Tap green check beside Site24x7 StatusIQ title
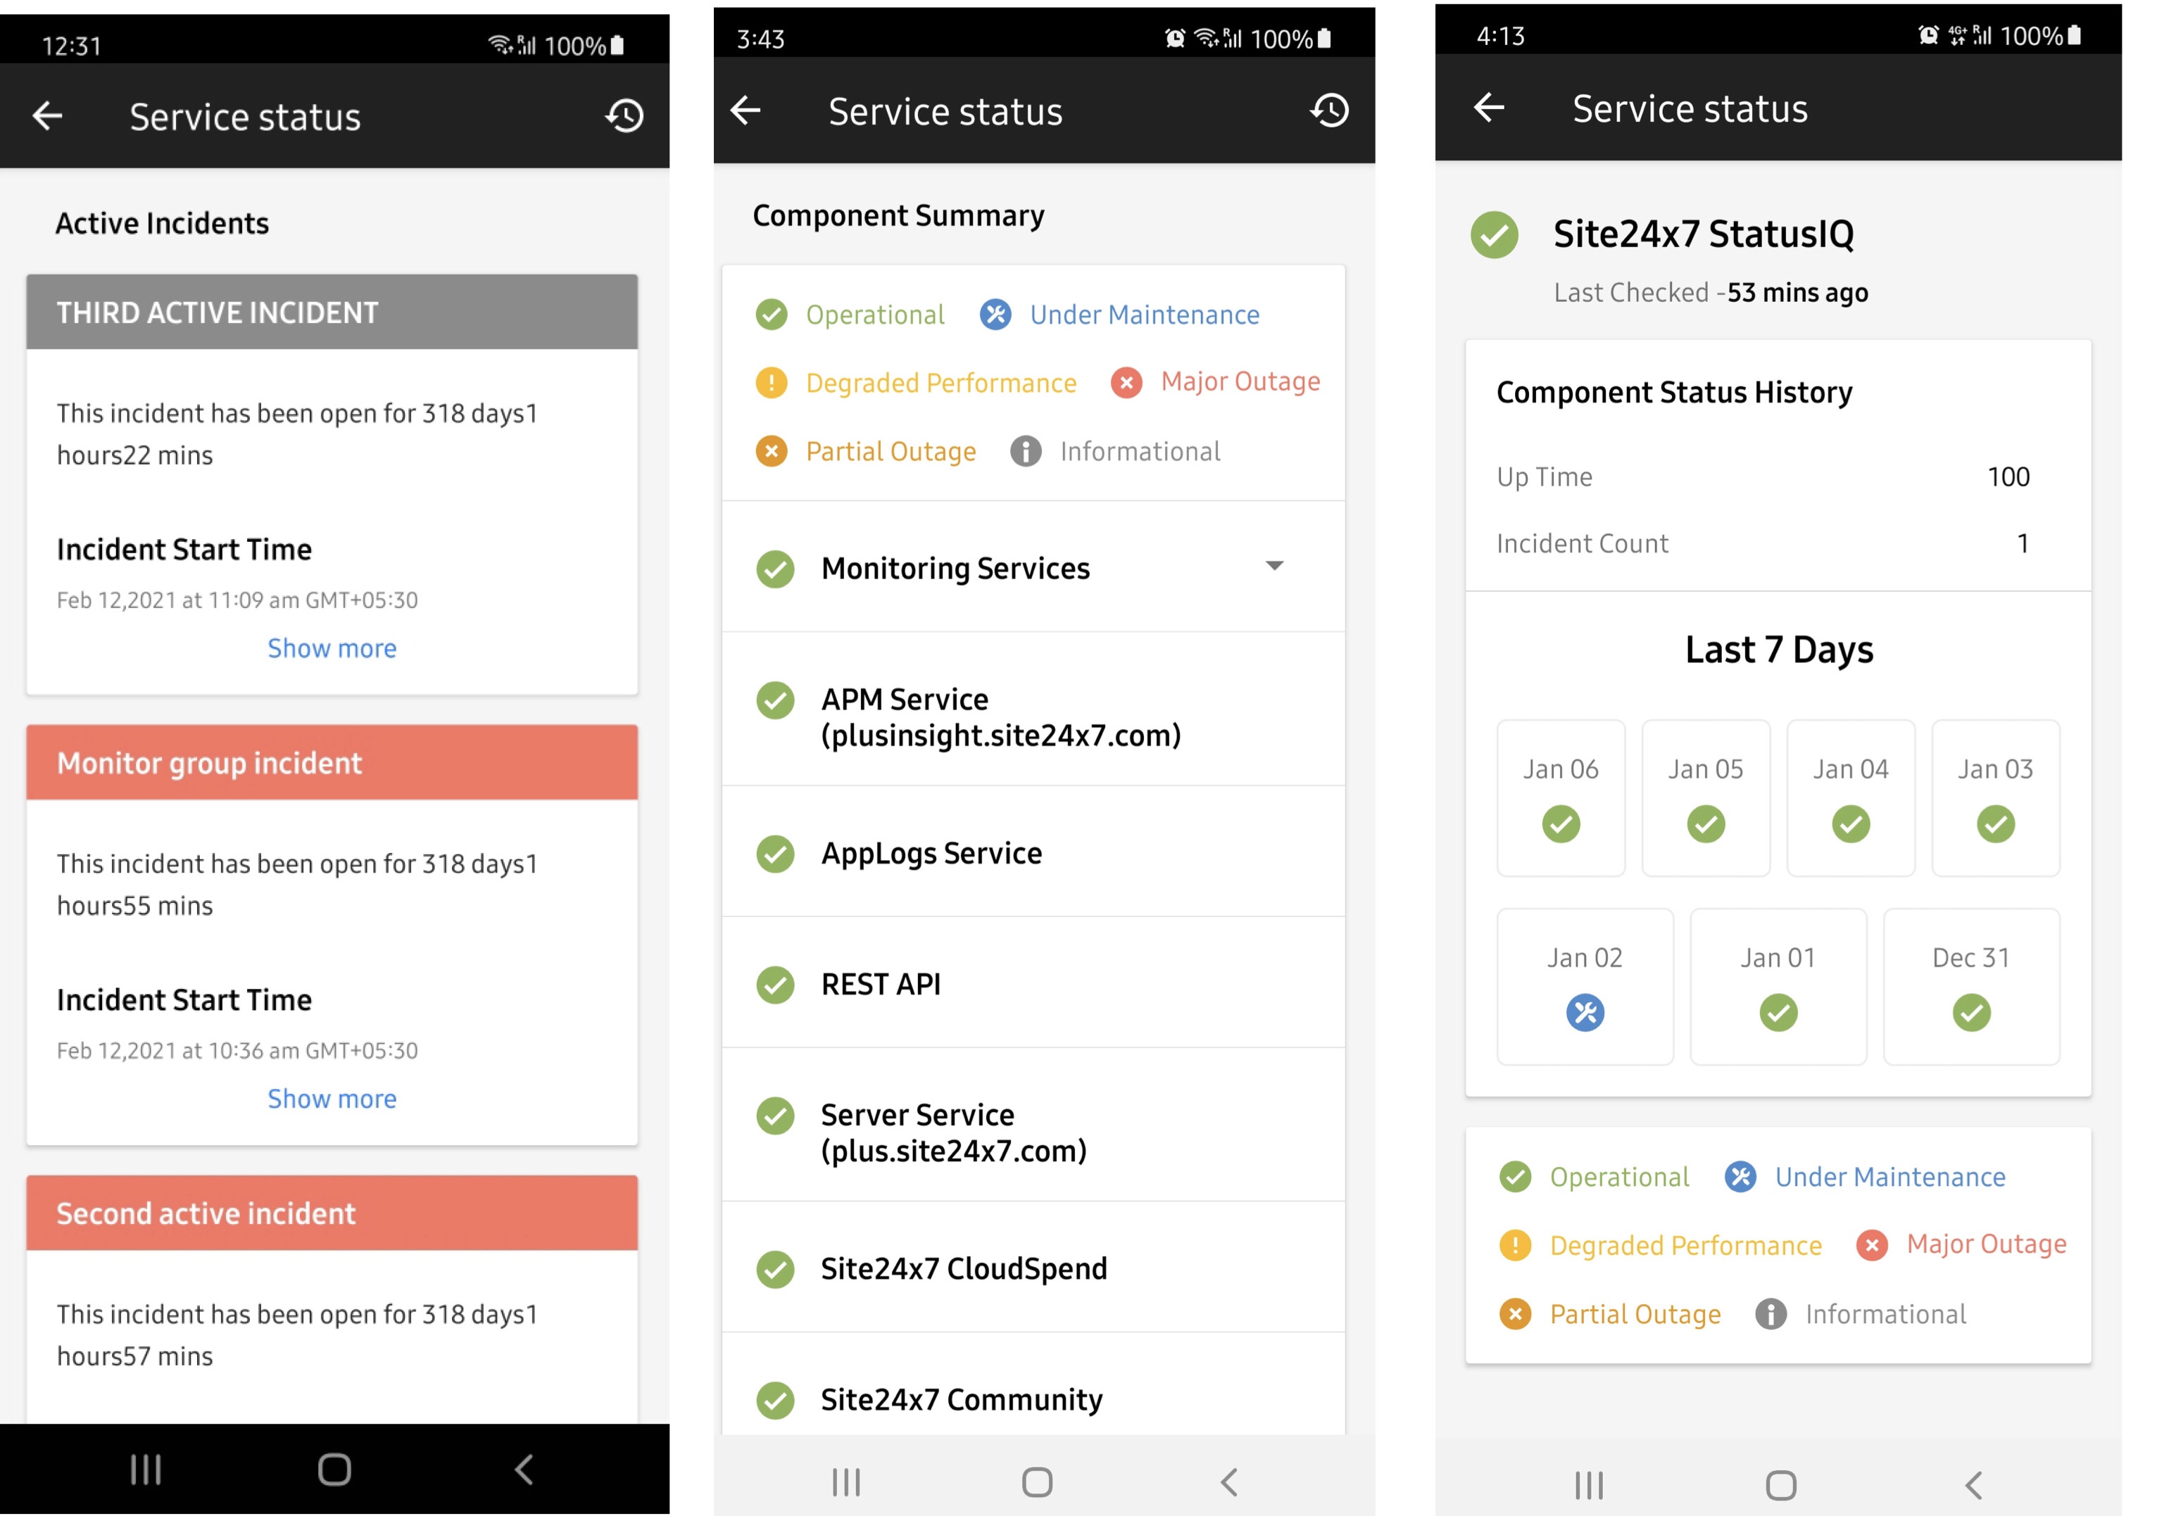Viewport: 2157px width, 1516px height. pyautogui.click(x=1494, y=235)
